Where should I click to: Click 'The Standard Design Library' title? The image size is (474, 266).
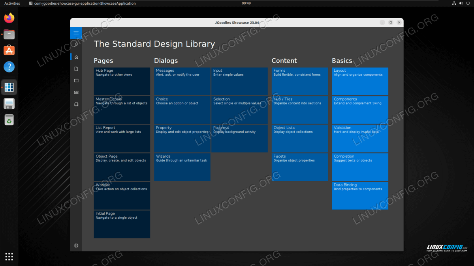point(154,44)
